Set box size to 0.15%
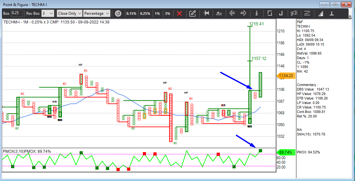The width and height of the screenshot is (355, 181). pos(131,13)
